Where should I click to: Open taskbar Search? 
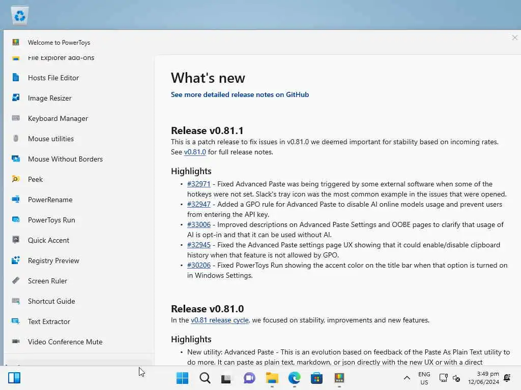205,378
